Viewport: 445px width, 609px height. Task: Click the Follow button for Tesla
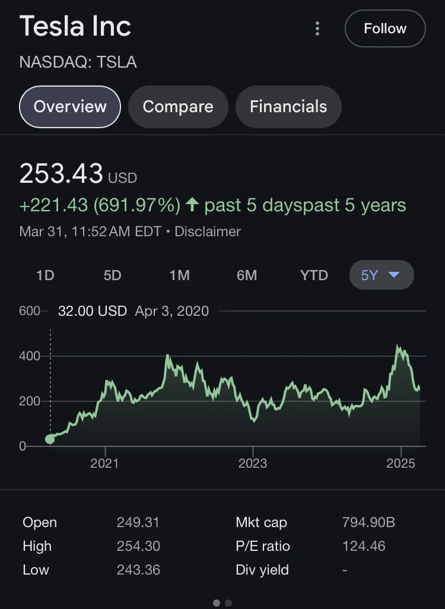coord(385,28)
